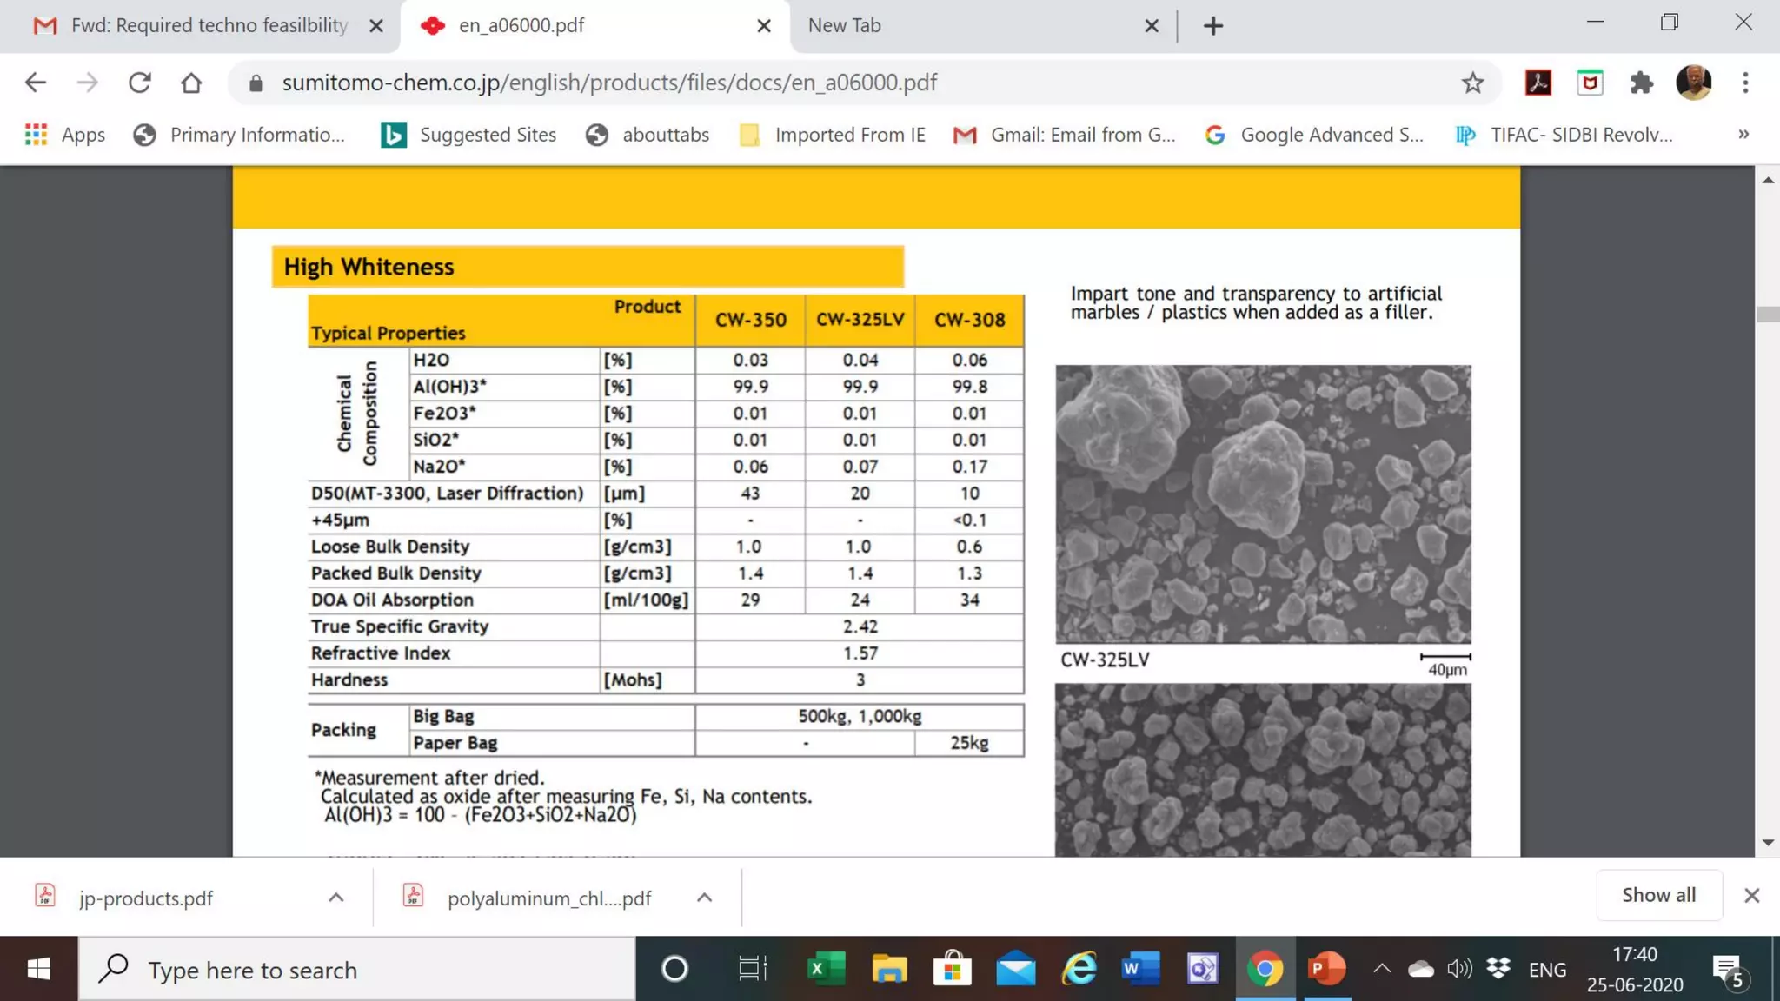This screenshot has width=1780, height=1001.
Task: Reload the current PDF page
Action: tap(140, 83)
